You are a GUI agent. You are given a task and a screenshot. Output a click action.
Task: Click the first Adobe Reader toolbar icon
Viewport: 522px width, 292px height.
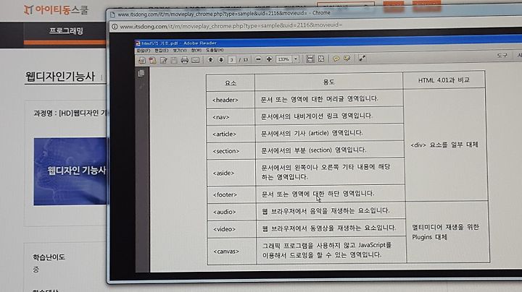[x=142, y=60]
